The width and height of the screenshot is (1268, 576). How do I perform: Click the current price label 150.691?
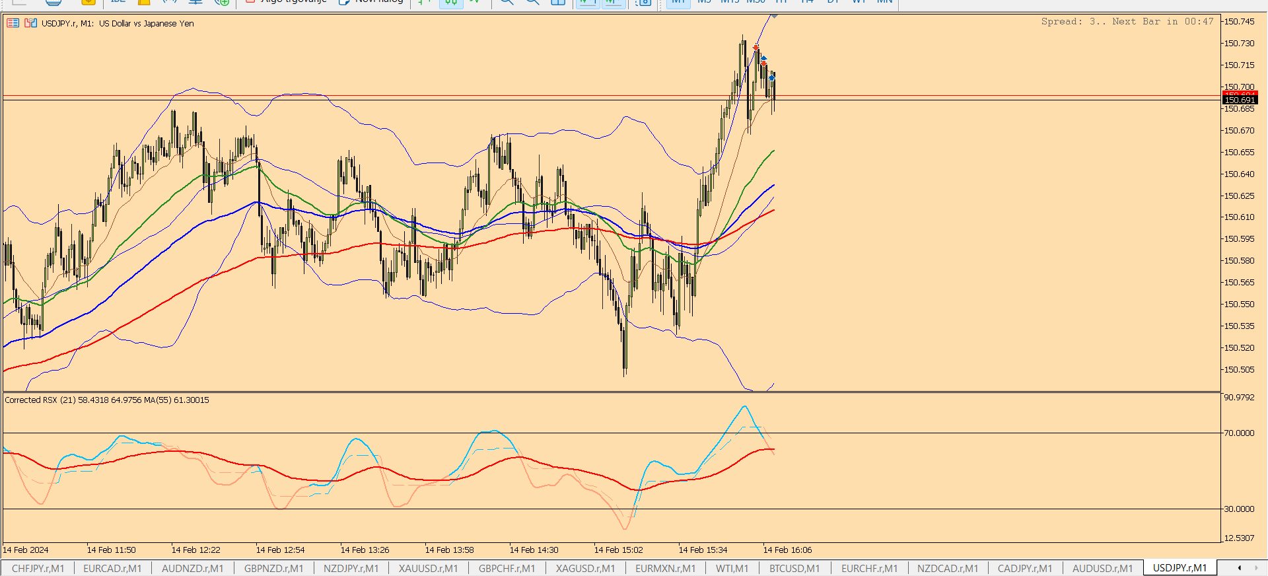tap(1240, 100)
